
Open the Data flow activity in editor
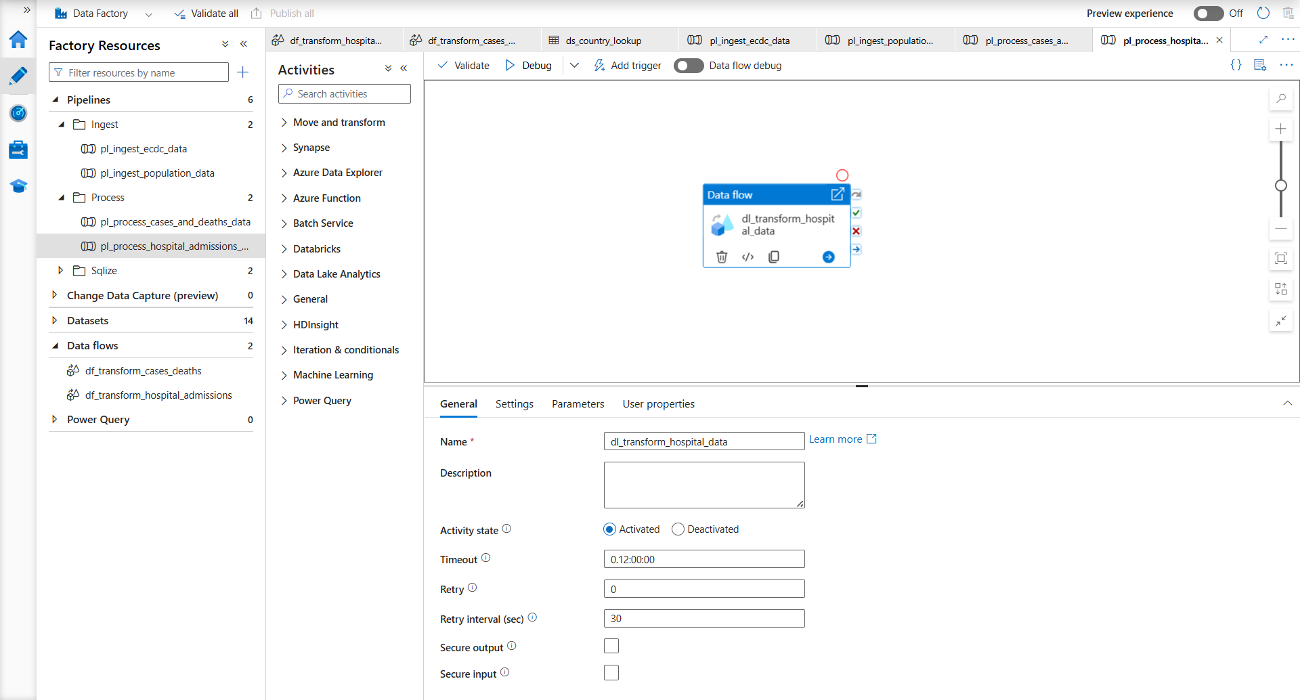838,194
